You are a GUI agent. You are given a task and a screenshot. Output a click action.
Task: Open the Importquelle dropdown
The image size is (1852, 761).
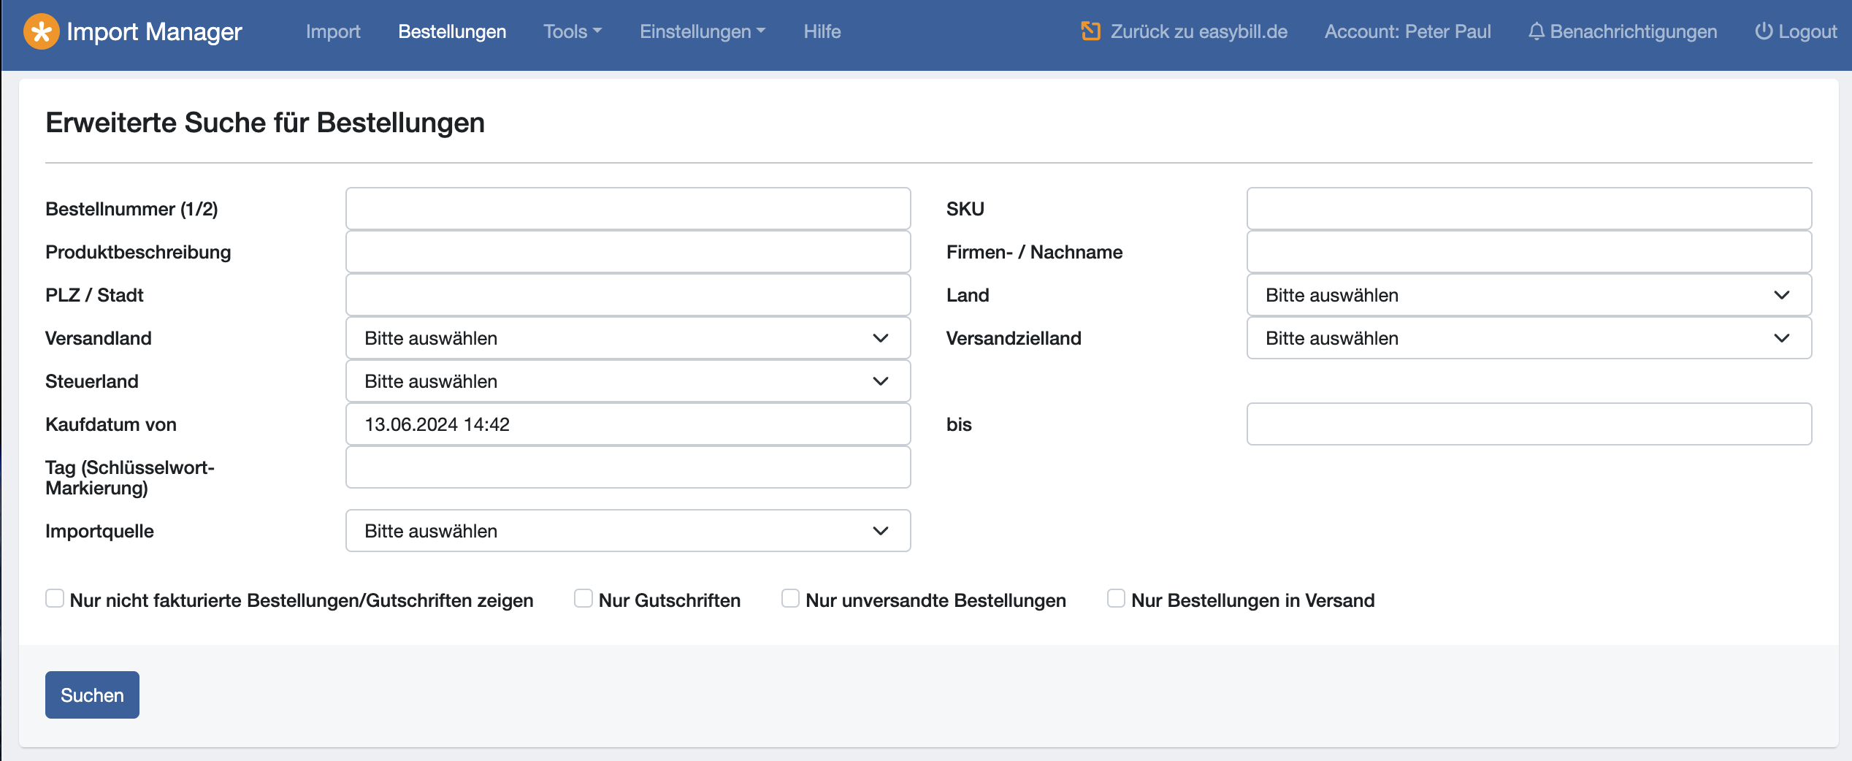click(x=628, y=531)
